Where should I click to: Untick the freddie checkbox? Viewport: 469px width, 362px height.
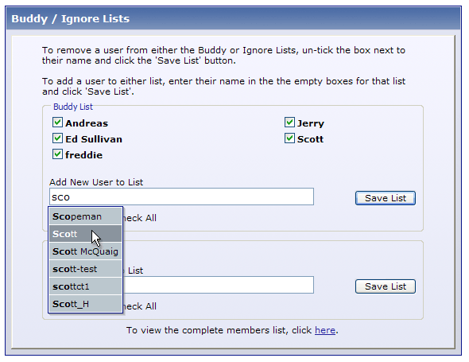click(57, 154)
